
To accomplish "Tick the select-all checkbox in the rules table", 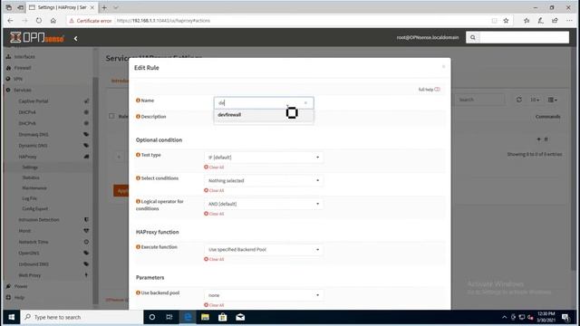I will (111, 116).
